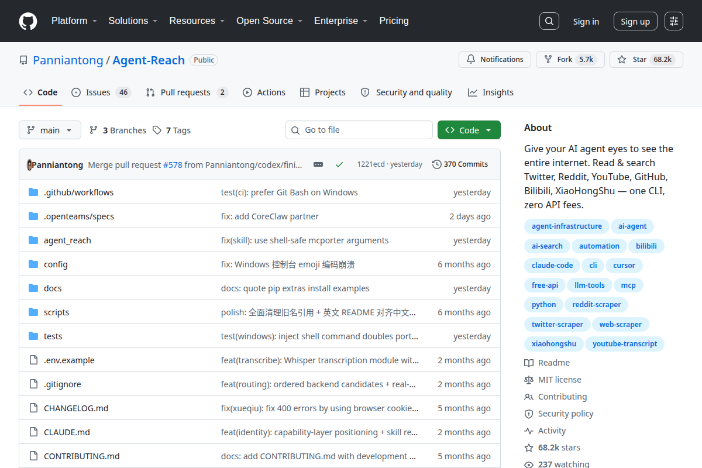Click the file icon for CONTRIBUTING.md
This screenshot has height=468, width=702.
point(33,456)
